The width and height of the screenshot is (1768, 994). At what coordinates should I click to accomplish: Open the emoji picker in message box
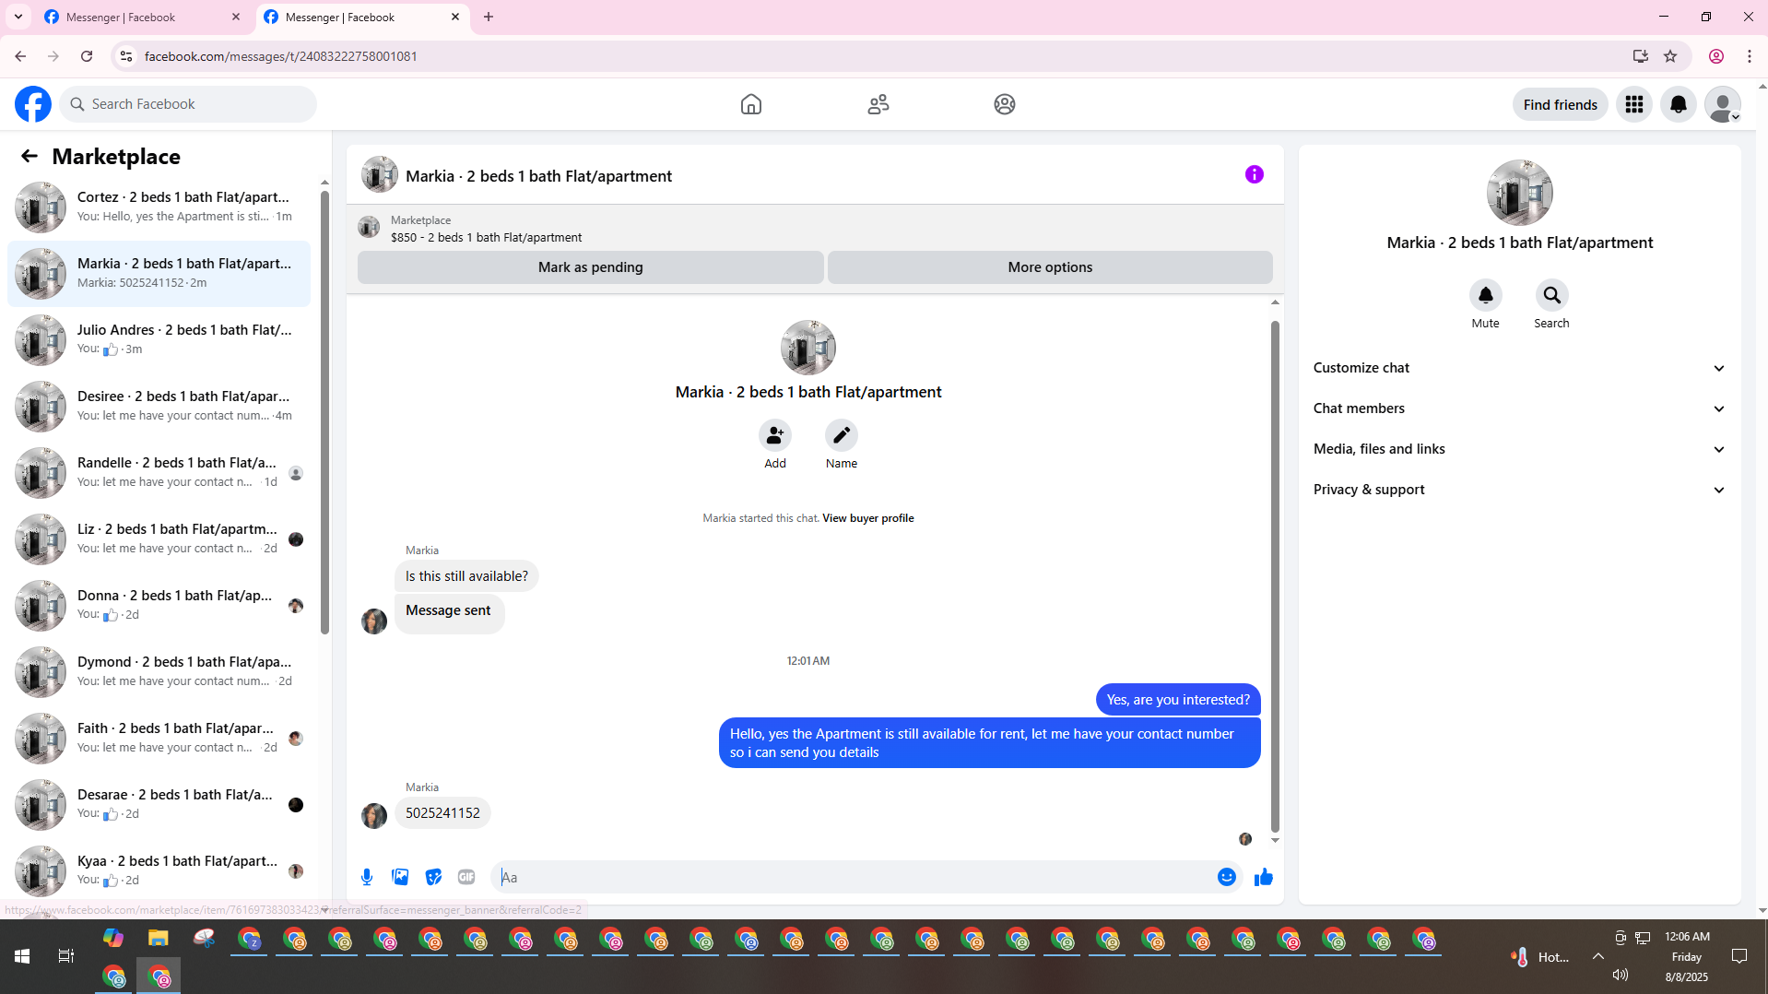pyautogui.click(x=1227, y=877)
